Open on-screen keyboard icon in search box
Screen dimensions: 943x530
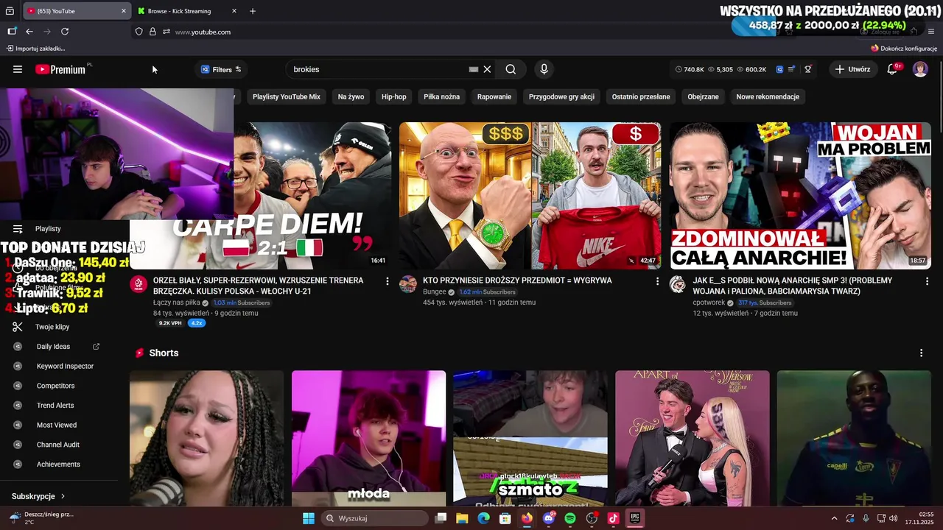(474, 69)
